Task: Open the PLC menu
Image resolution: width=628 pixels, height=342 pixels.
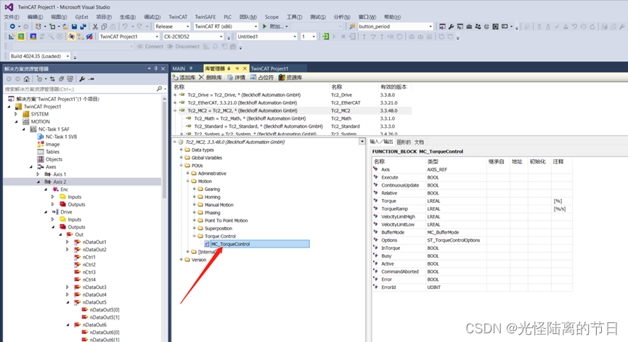Action: 227,17
